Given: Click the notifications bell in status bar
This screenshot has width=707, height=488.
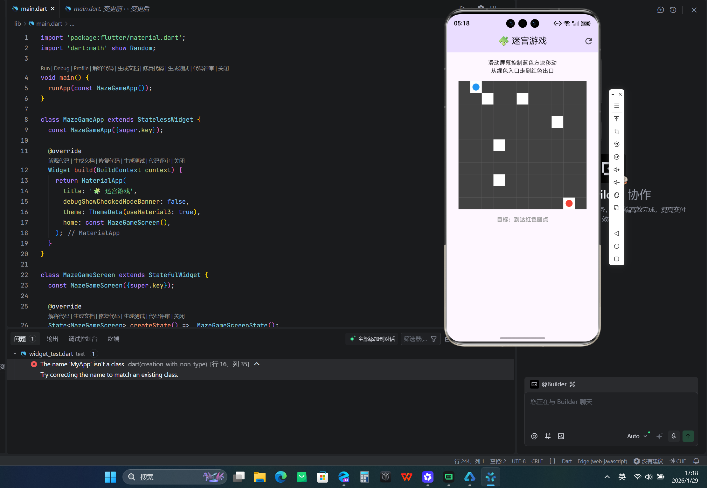Looking at the screenshot, I should pos(696,461).
